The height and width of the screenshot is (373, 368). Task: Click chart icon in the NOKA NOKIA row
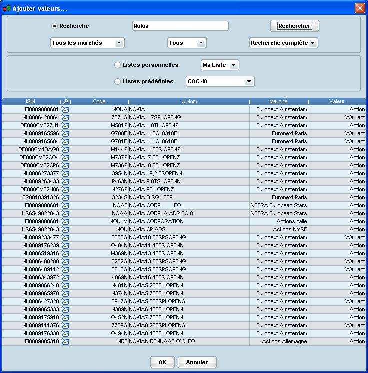[65, 110]
